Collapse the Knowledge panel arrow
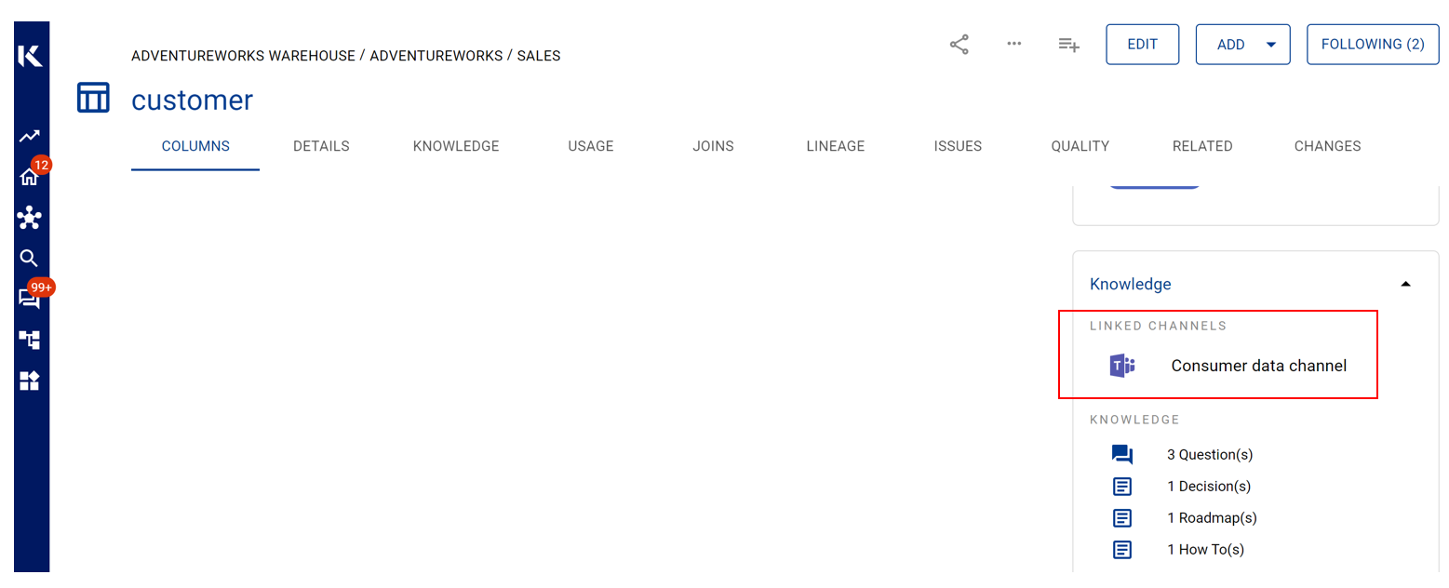The width and height of the screenshot is (1449, 588). click(1405, 284)
